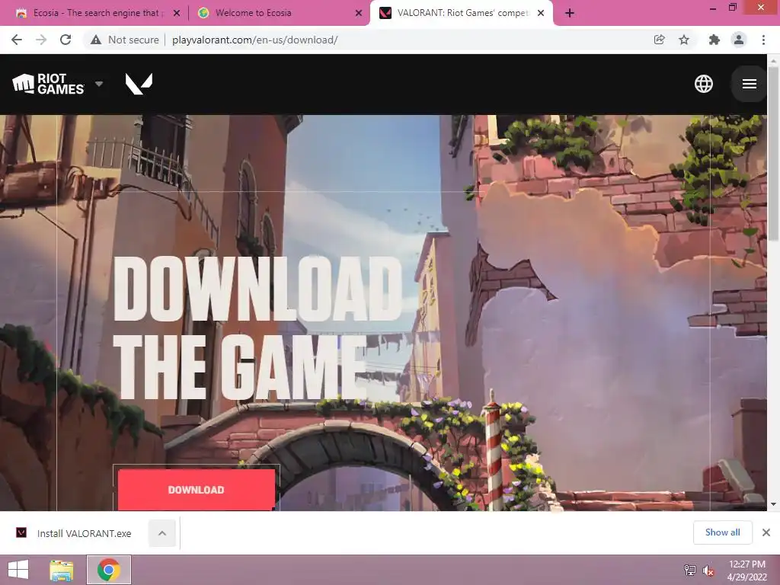Bookmark this page with the star icon
This screenshot has width=780, height=585.
[x=684, y=40]
